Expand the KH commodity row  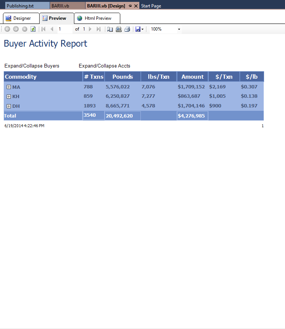click(x=9, y=97)
